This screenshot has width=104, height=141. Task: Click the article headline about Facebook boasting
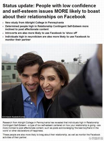tap(51, 11)
